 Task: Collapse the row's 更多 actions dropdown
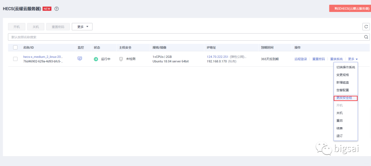(353, 59)
